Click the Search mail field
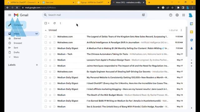The height and width of the screenshot is (112, 200). pos(94,15)
